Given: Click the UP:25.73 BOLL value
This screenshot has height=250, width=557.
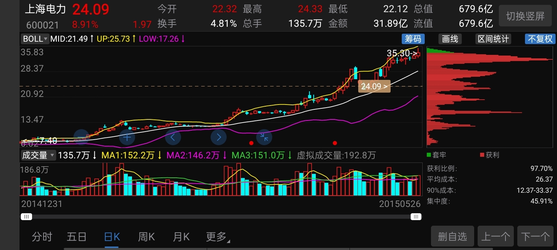Looking at the screenshot, I should click(x=113, y=39).
